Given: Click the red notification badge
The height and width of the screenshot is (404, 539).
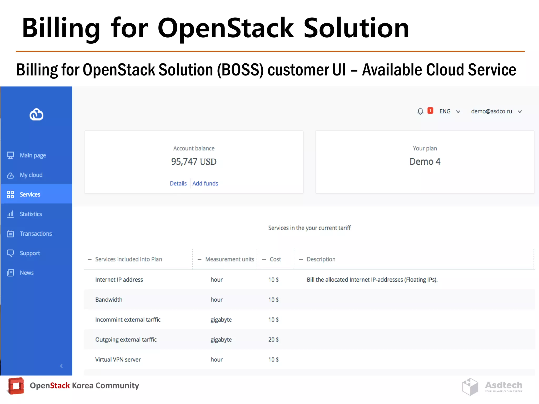Looking at the screenshot, I should (x=430, y=110).
